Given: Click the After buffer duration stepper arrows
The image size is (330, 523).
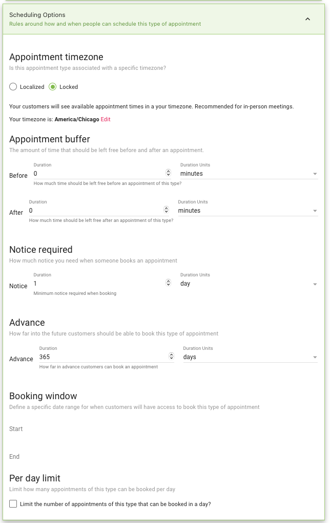Looking at the screenshot, I should click(x=167, y=210).
